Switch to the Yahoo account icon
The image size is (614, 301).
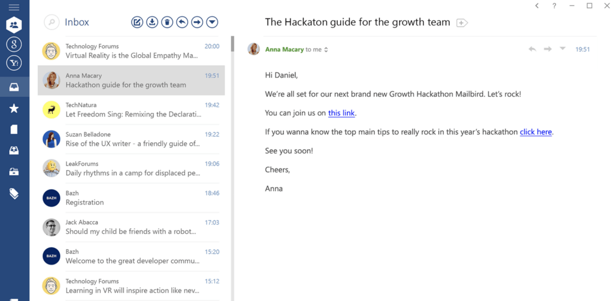(x=14, y=63)
